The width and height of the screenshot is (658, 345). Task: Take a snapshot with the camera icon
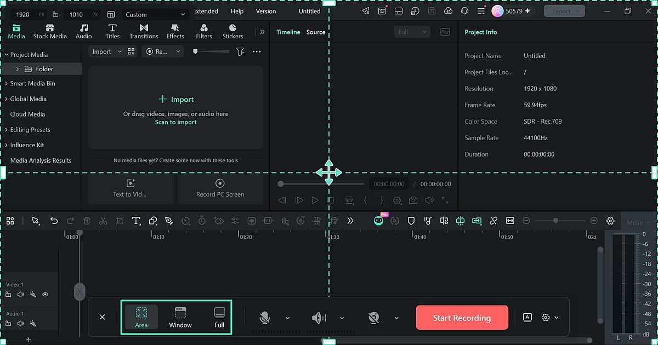coord(413,200)
